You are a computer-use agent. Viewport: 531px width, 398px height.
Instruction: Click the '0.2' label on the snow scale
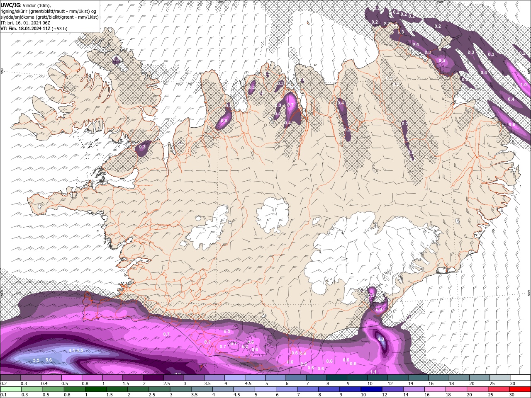click(x=4, y=383)
